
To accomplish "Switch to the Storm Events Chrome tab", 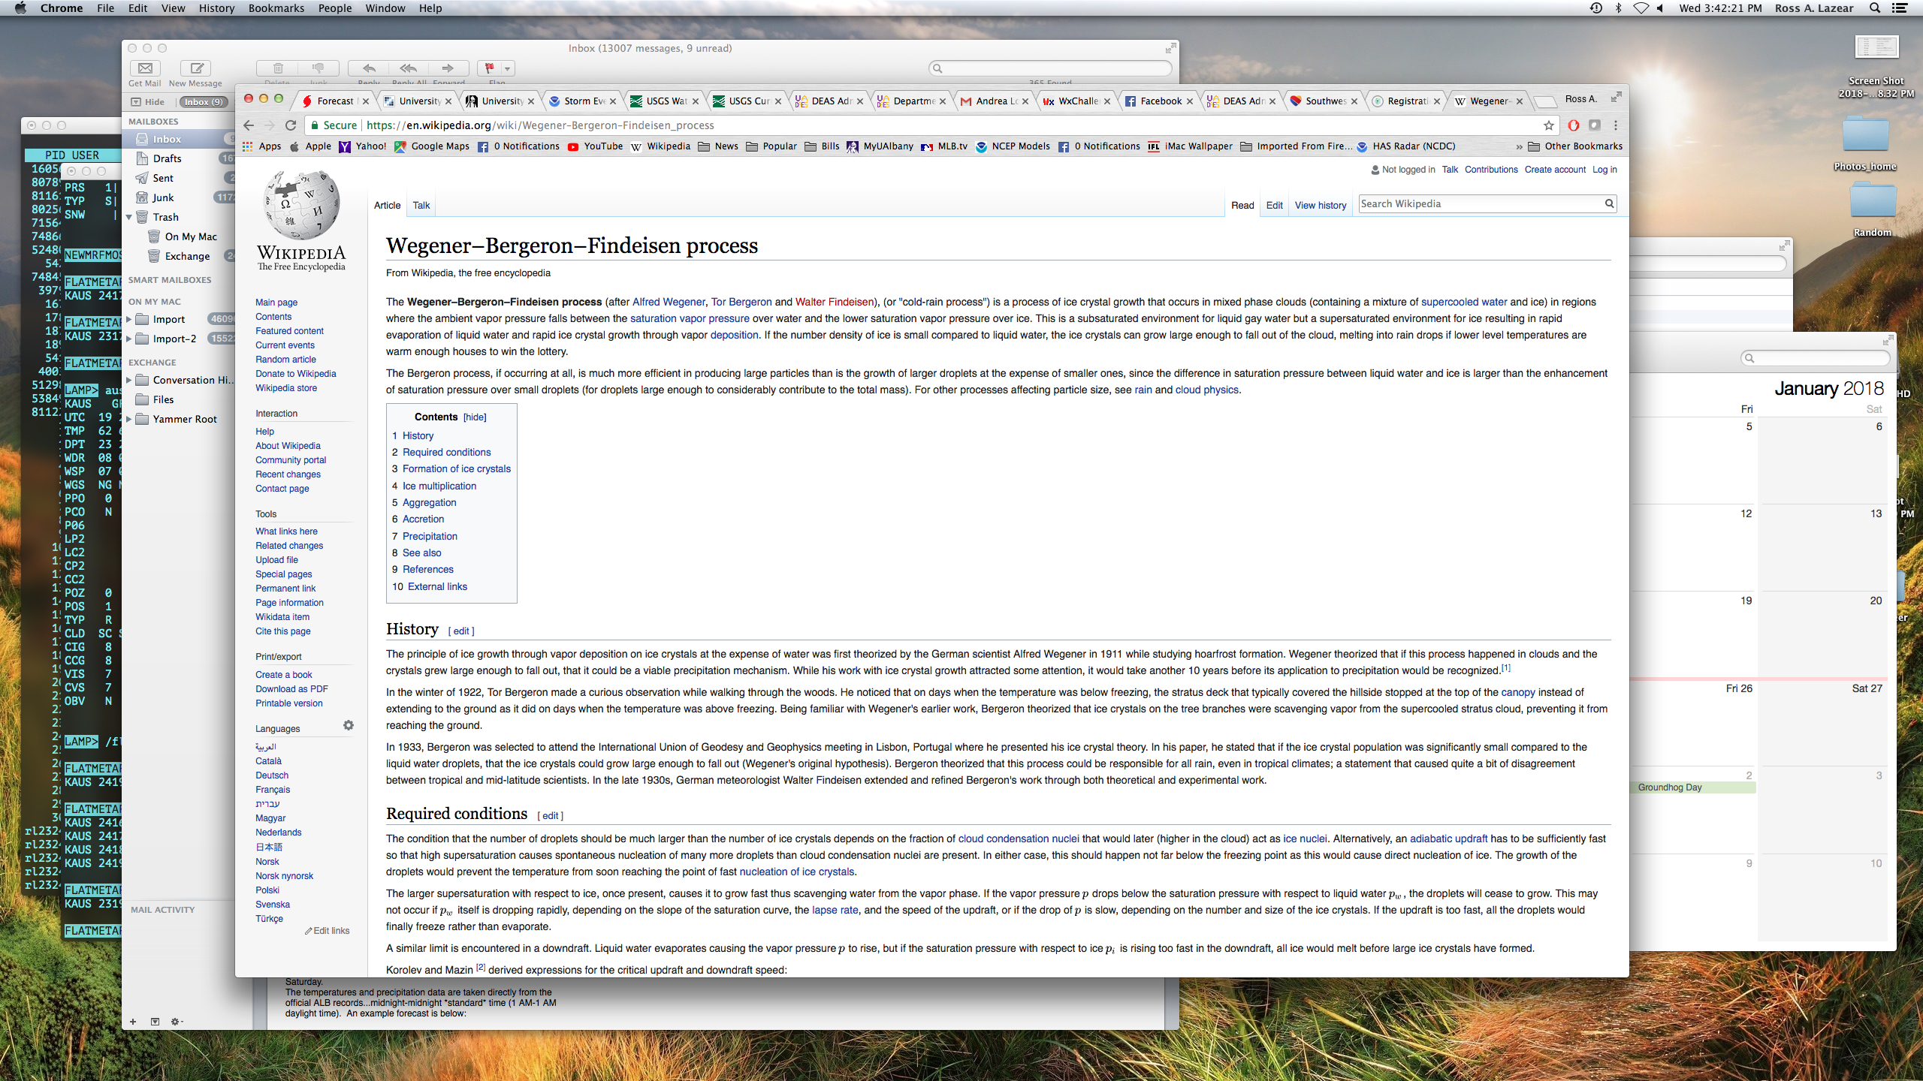I will [583, 101].
